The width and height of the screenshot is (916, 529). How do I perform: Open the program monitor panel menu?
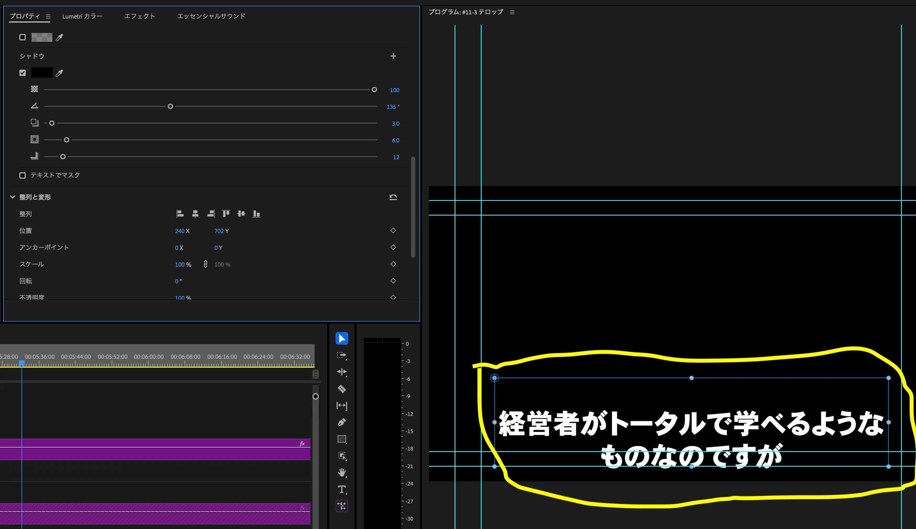pyautogui.click(x=512, y=12)
